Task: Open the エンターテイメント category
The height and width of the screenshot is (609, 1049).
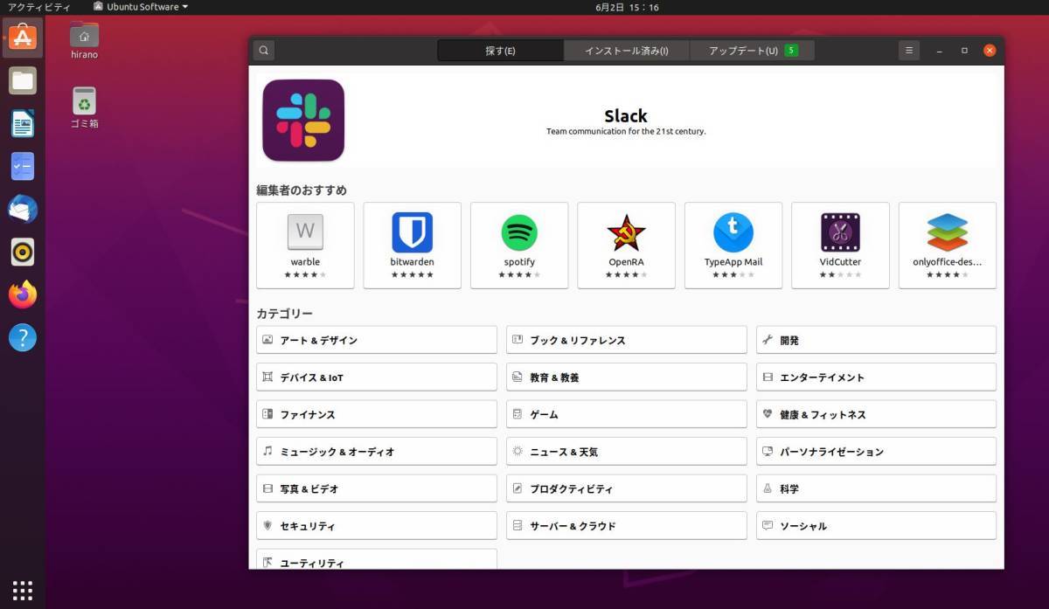Action: coord(876,377)
